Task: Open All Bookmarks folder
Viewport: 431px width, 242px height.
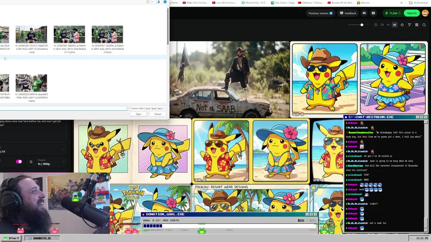Action: [419, 3]
